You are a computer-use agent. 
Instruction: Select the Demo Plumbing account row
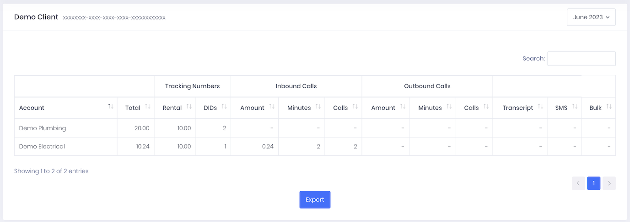315,128
